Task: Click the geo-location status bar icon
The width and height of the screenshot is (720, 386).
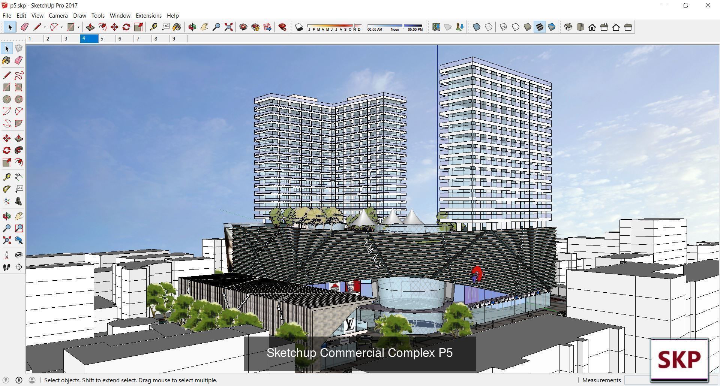Action: coord(6,380)
